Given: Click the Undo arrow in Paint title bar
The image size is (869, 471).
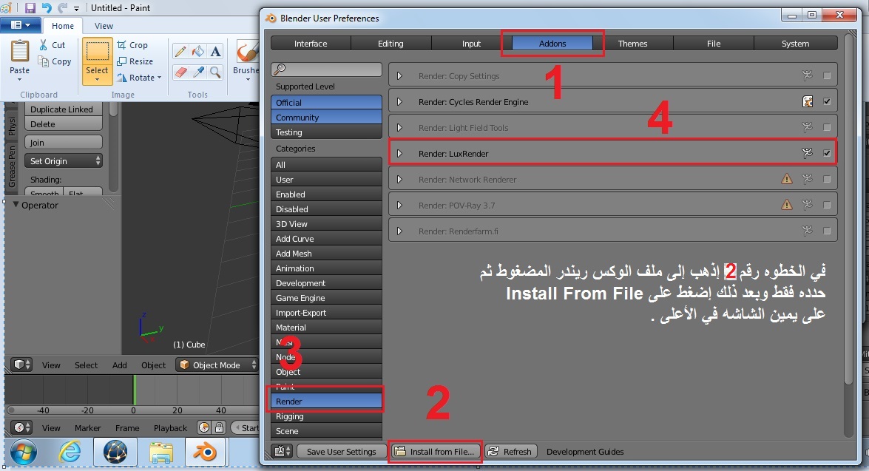Looking at the screenshot, I should [x=47, y=7].
